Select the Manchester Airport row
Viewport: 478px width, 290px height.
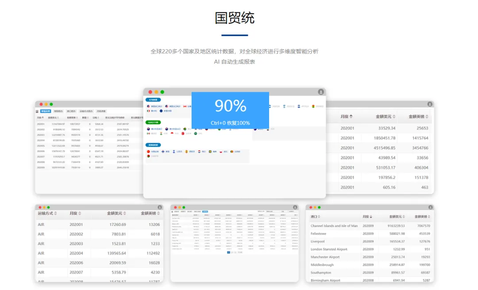pyautogui.click(x=325, y=257)
